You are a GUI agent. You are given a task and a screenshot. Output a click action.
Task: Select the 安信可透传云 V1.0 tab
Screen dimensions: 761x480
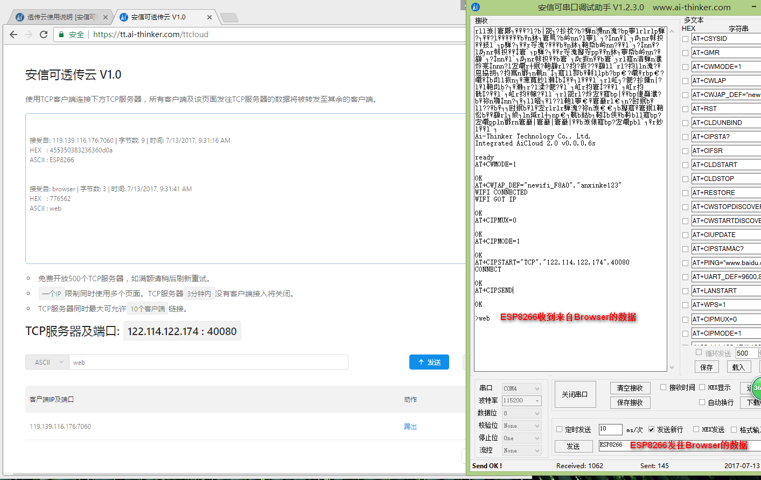tap(164, 17)
